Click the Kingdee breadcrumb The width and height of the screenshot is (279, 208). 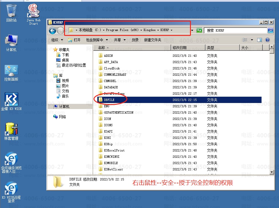tap(149, 30)
